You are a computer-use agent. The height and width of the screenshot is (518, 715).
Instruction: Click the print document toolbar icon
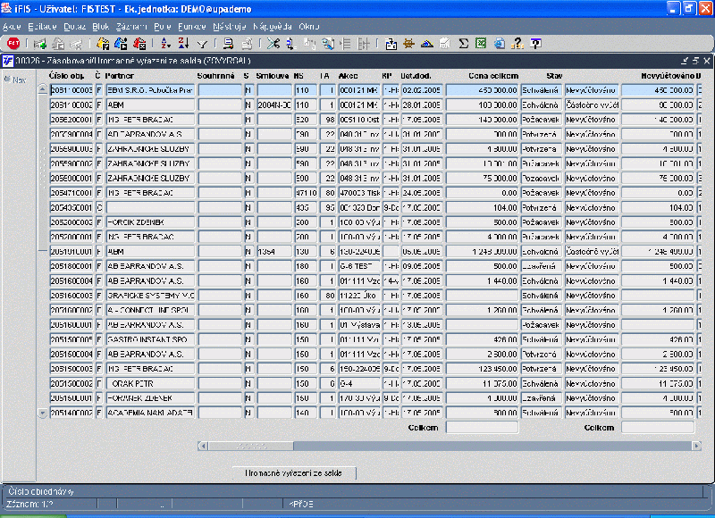(x=229, y=44)
